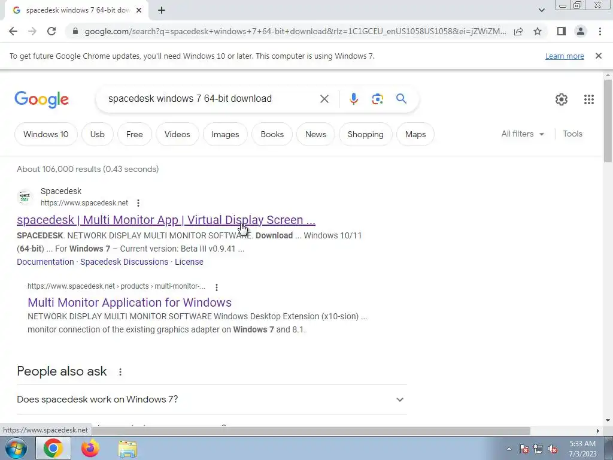613x460 pixels.
Task: Clear the Google search box
Action: pos(324,99)
